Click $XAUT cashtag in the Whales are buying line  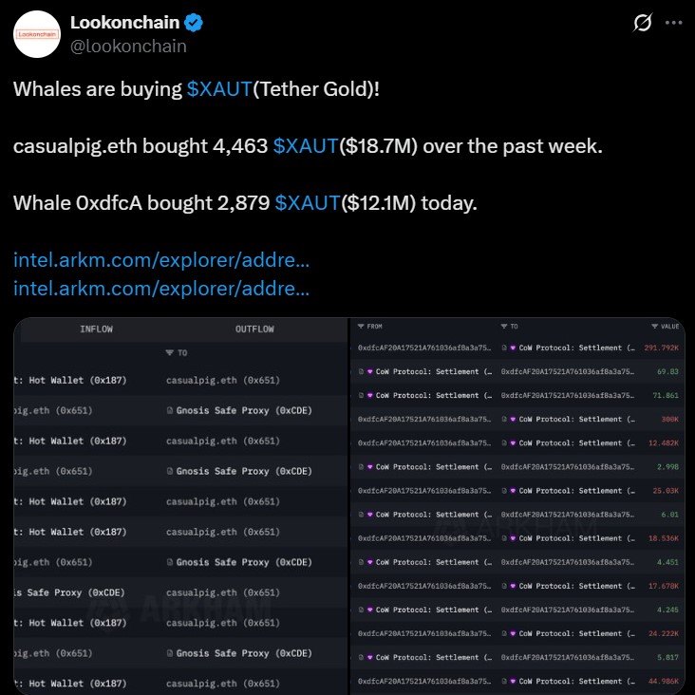218,89
